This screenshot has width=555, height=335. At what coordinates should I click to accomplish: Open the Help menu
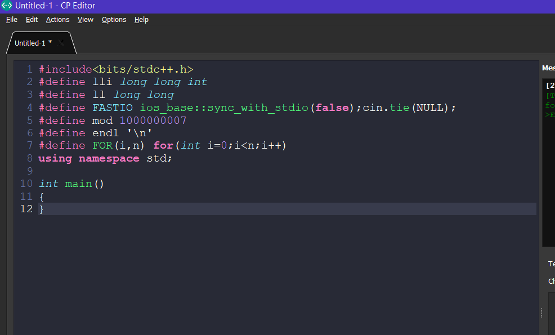coord(141,20)
